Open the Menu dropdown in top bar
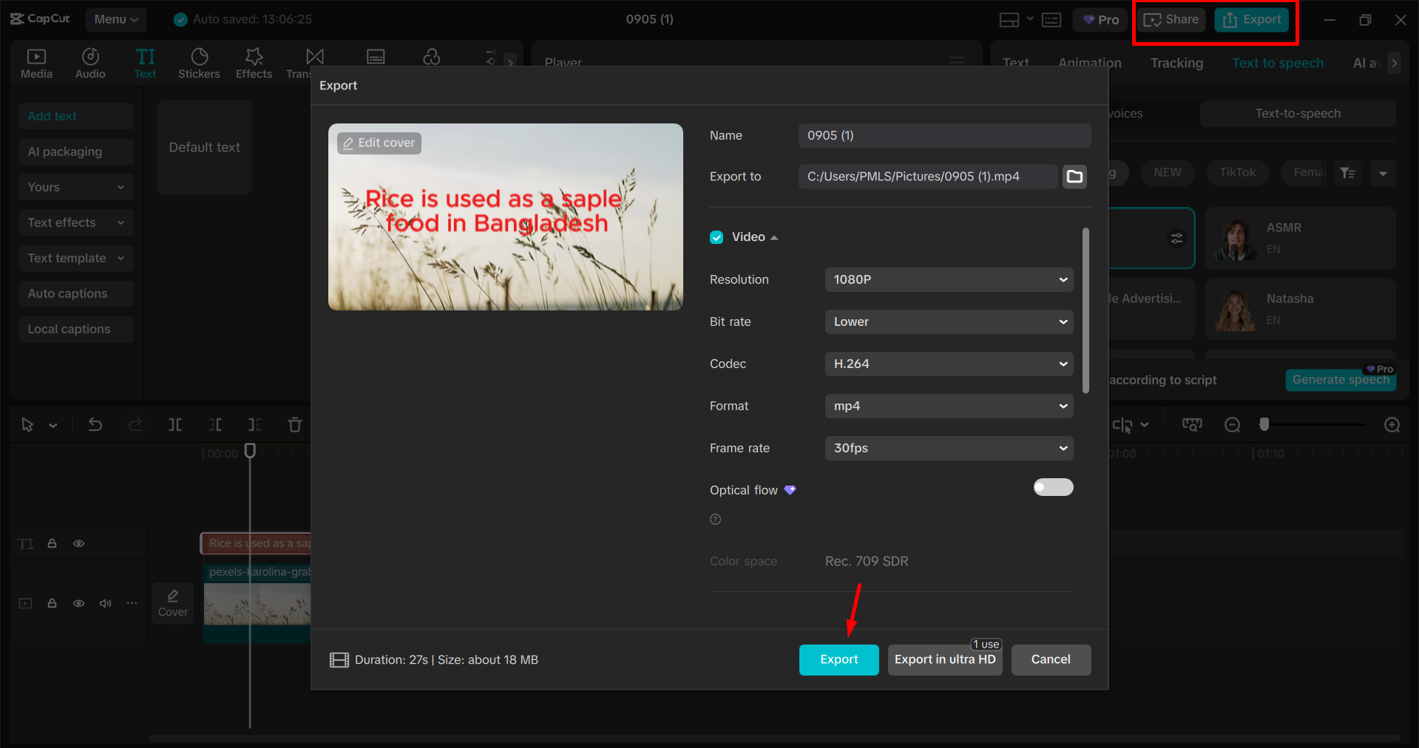This screenshot has width=1419, height=748. click(x=115, y=19)
